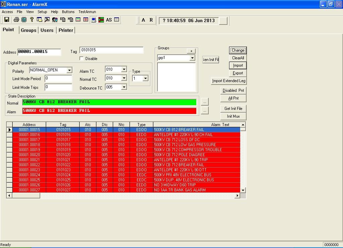Switch to the Users tab

[47, 30]
